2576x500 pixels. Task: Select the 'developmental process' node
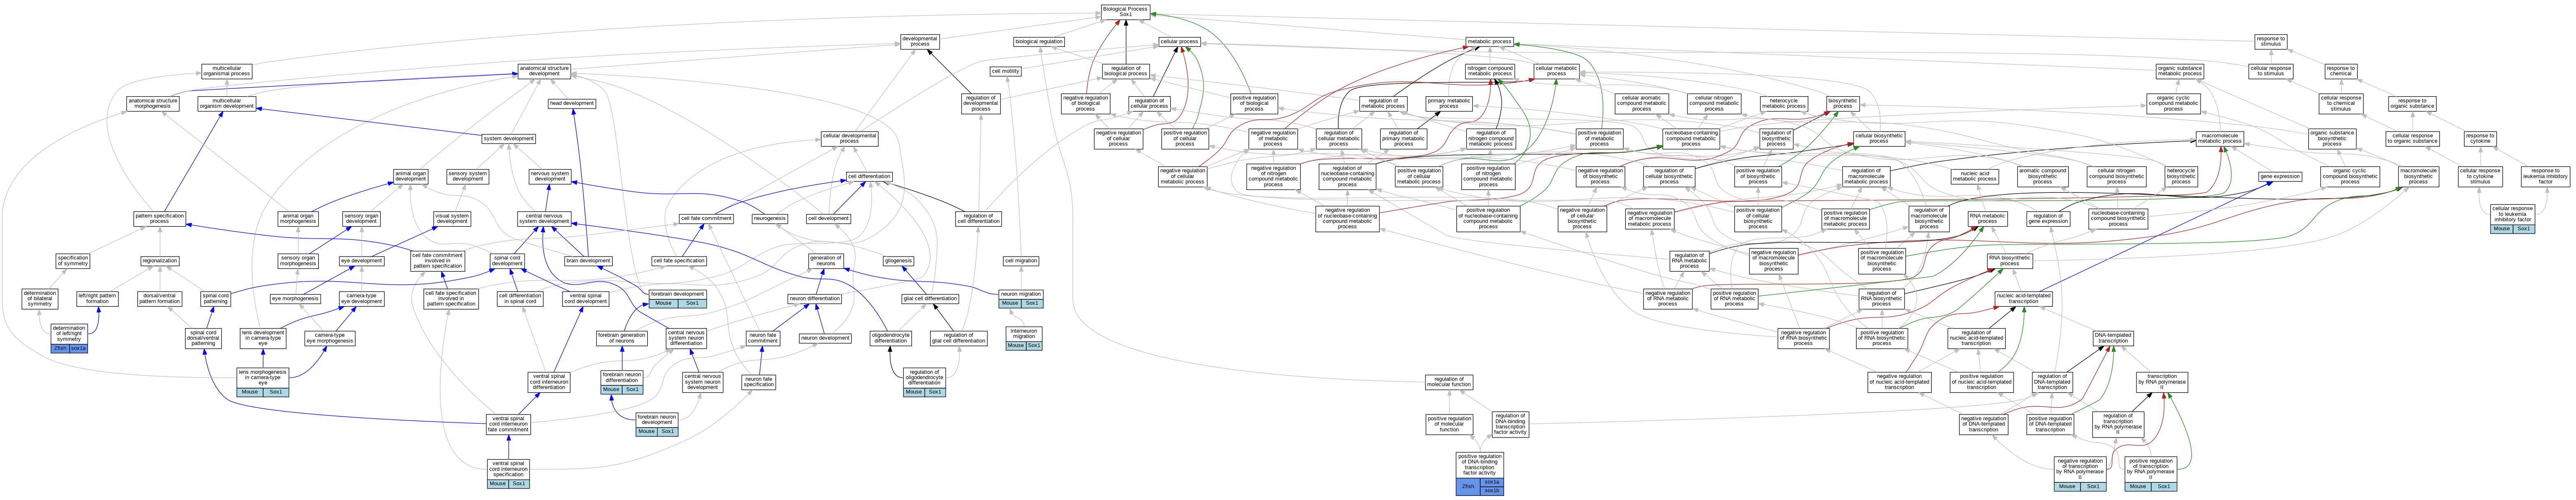pyautogui.click(x=920, y=42)
